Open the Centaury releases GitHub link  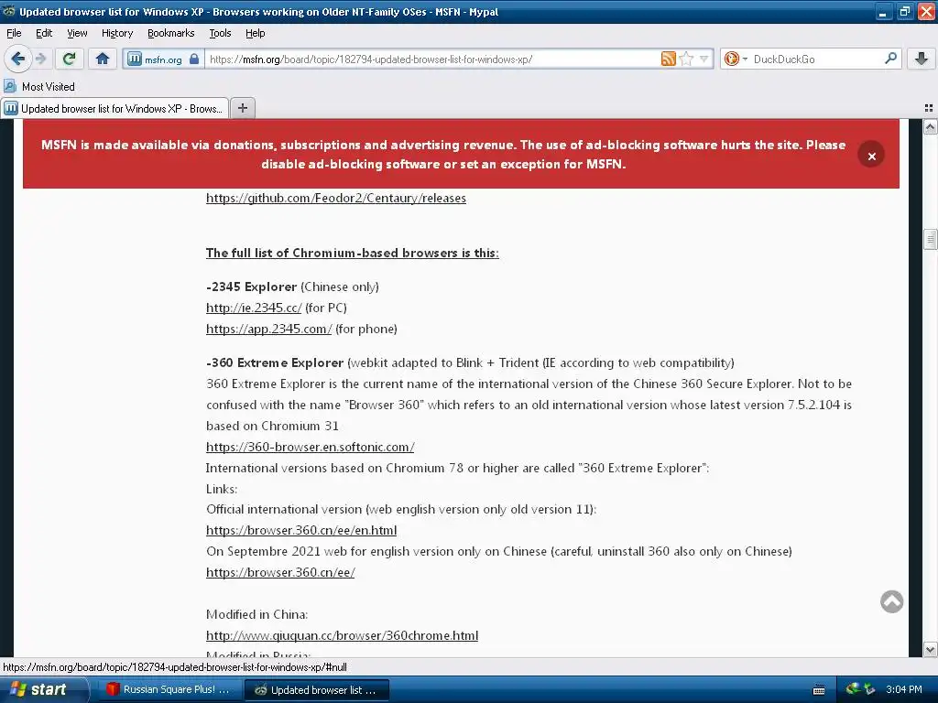pos(335,198)
